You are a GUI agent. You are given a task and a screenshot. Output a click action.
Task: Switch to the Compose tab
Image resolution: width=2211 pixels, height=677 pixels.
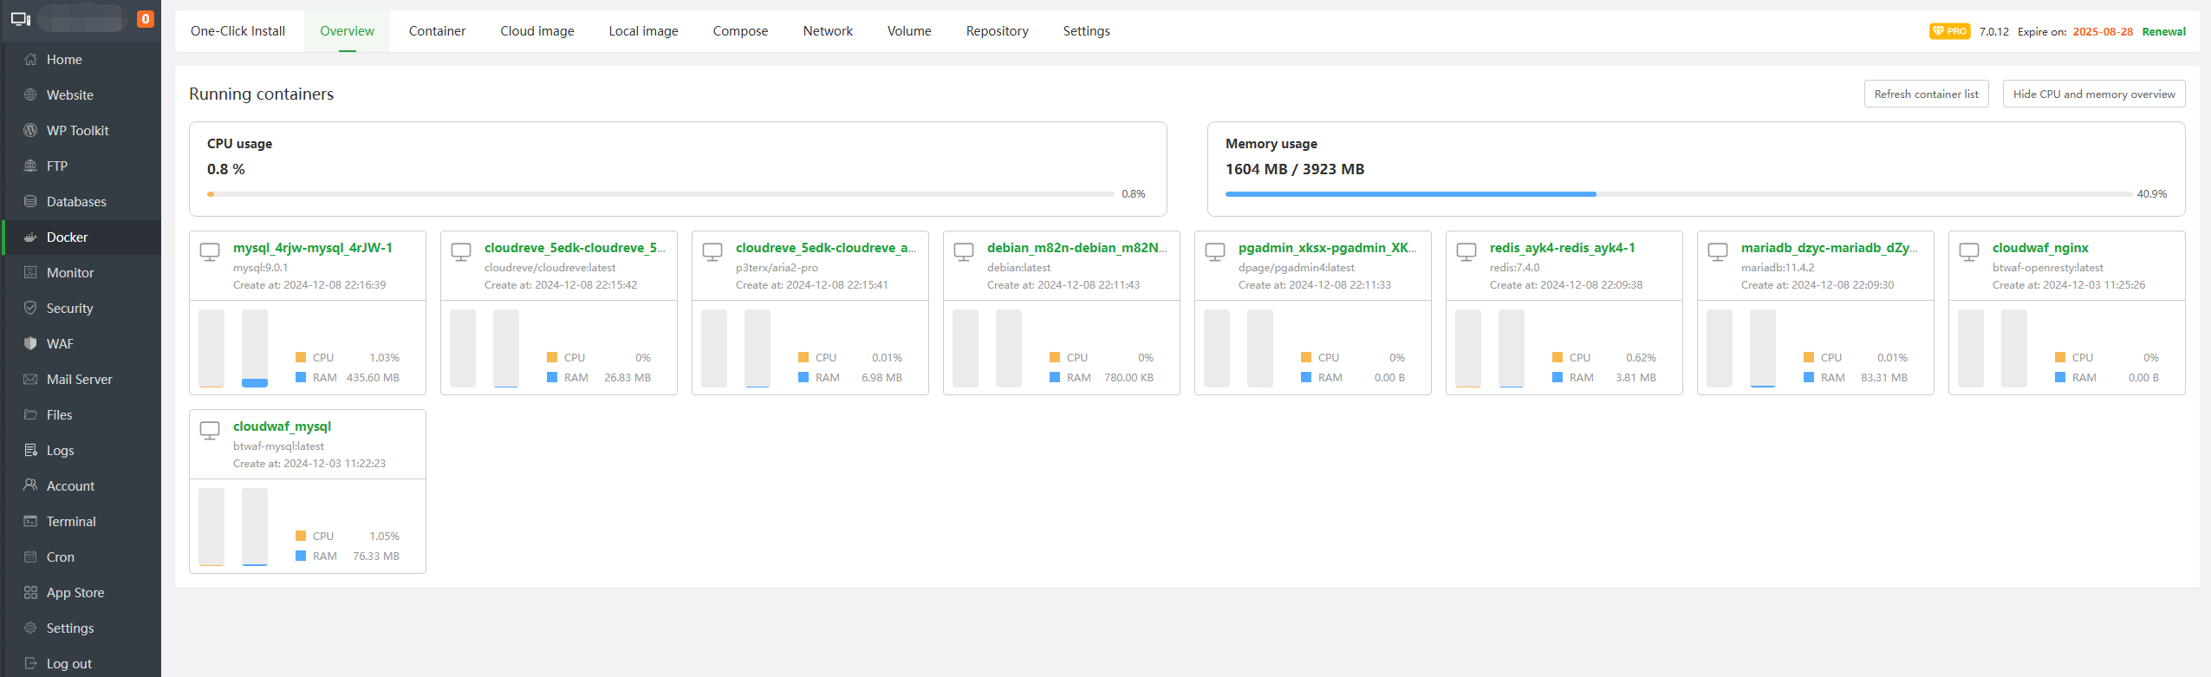tap(740, 31)
